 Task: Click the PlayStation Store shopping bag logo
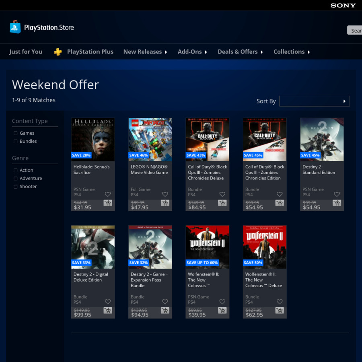click(15, 27)
